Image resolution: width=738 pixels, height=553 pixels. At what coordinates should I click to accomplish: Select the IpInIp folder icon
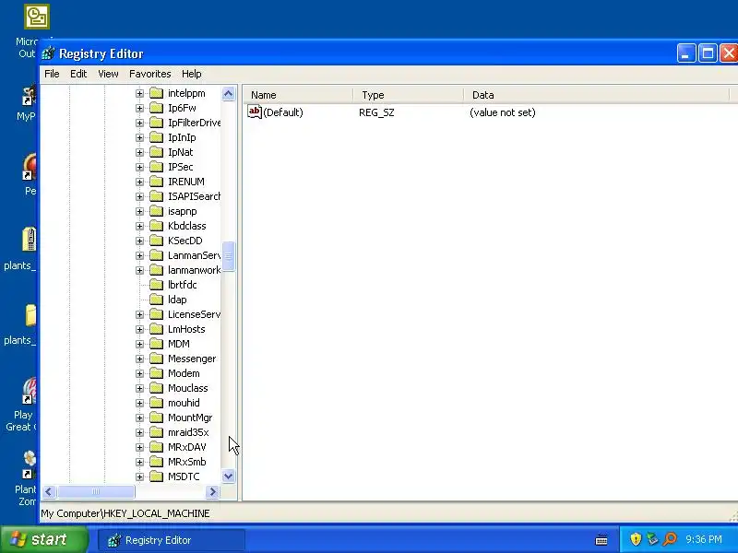(156, 137)
